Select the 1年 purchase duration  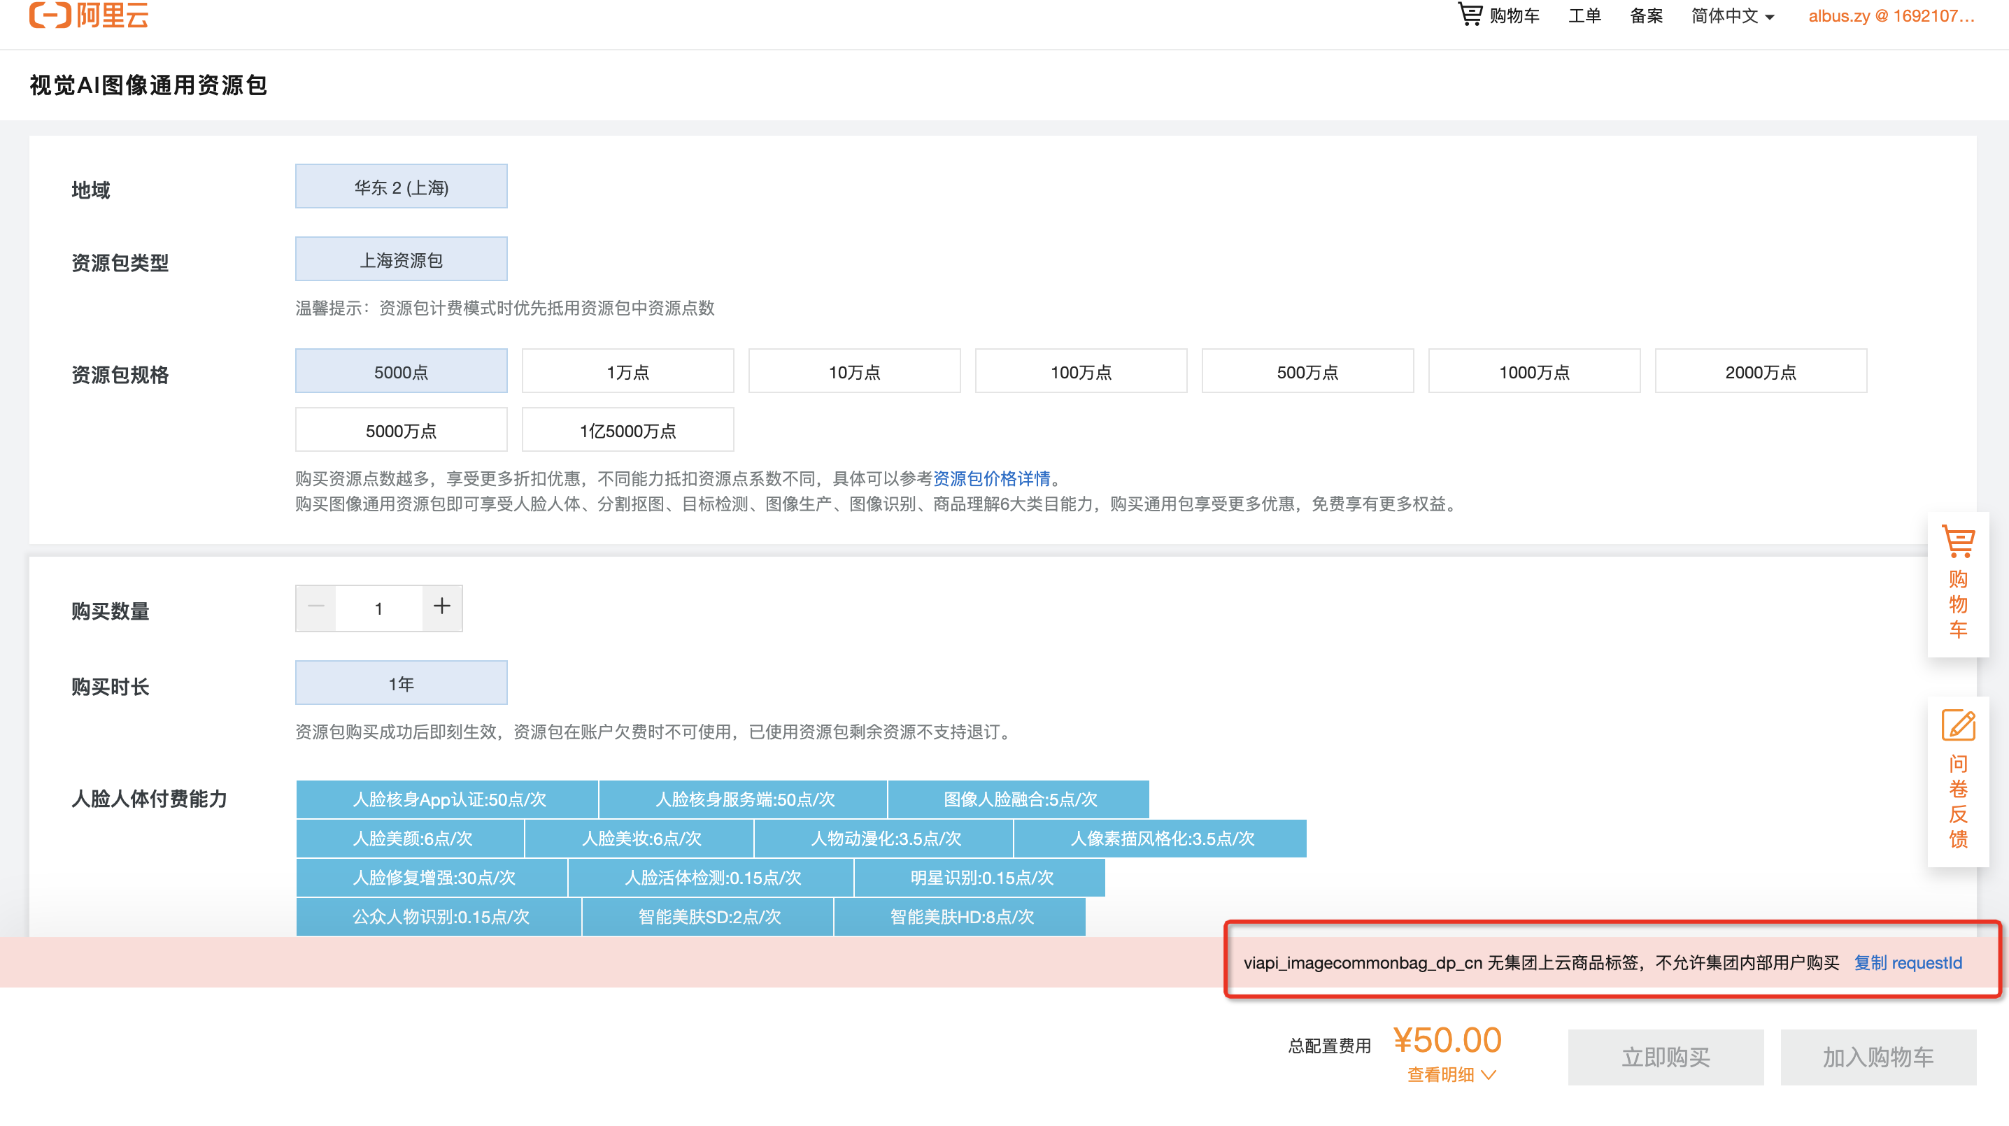(x=401, y=683)
